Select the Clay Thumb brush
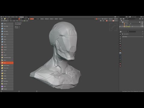144x108 pixels. click(7, 34)
